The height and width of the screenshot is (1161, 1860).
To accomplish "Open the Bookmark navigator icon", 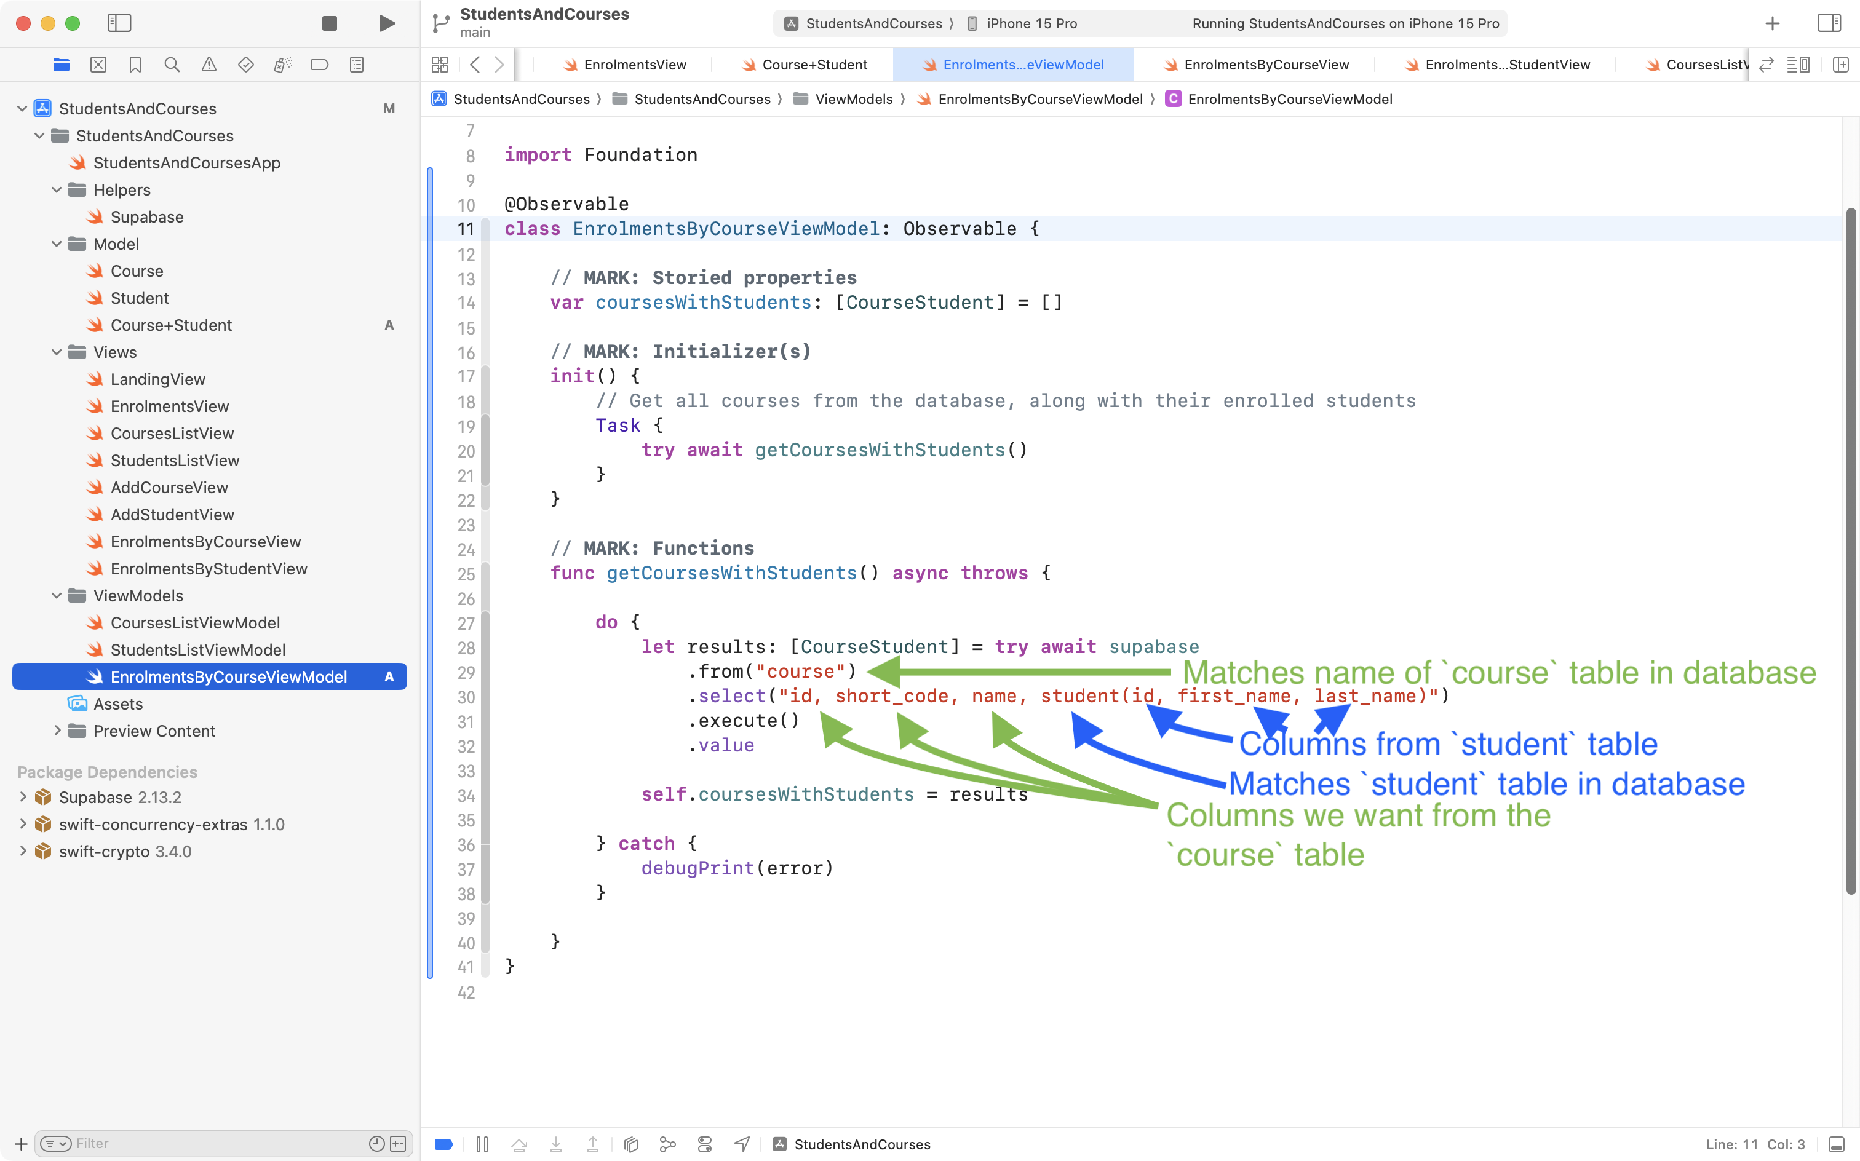I will pos(135,65).
